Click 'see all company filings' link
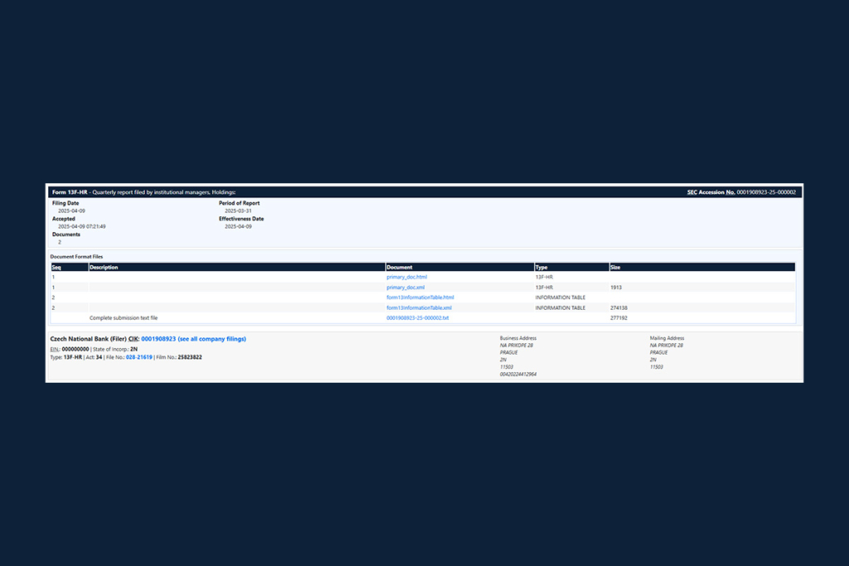Image resolution: width=849 pixels, height=566 pixels. pyautogui.click(x=211, y=339)
